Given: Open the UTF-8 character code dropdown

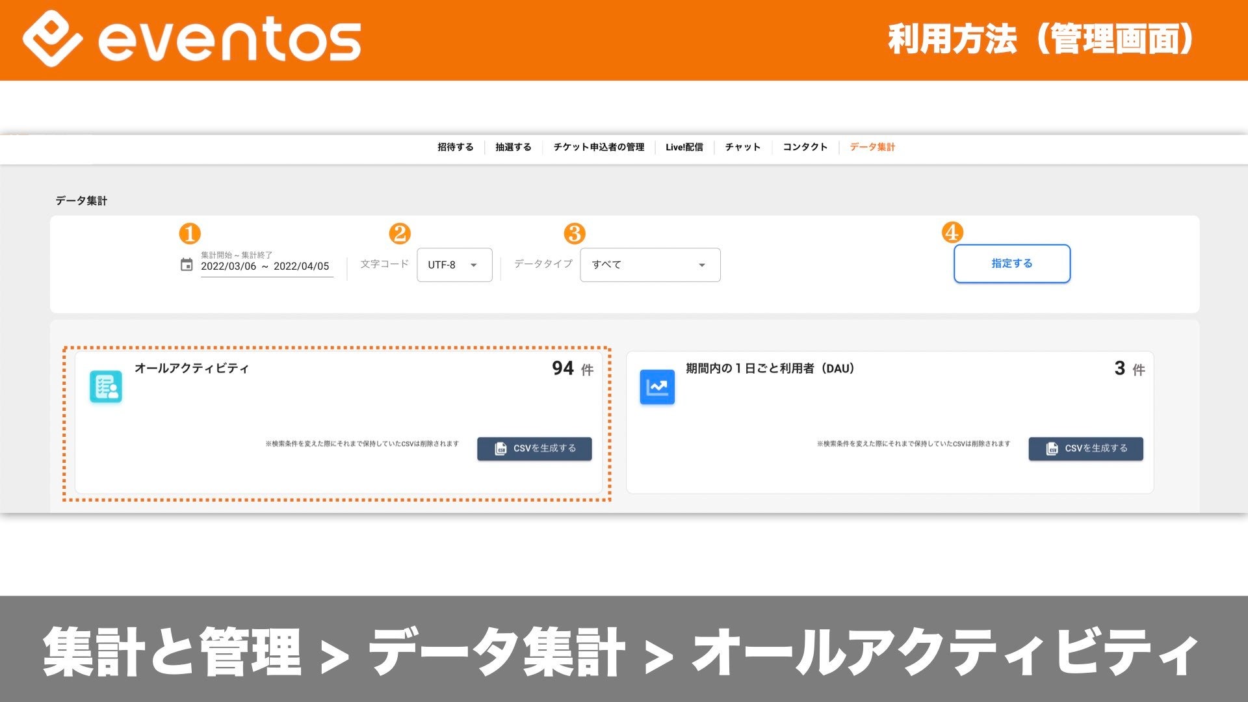Looking at the screenshot, I should pyautogui.click(x=454, y=265).
